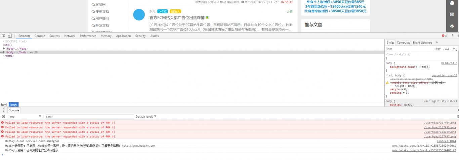Screen dimensions: 459x160
Task: Click the error icon of the 107464.png row
Action: 2,123
